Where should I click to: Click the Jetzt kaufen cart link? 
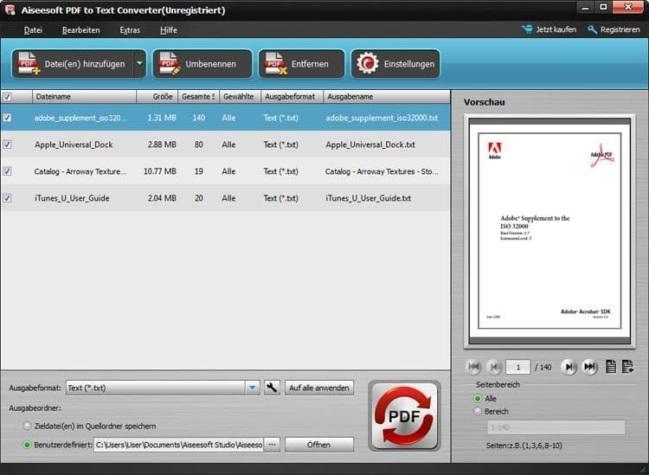[549, 29]
